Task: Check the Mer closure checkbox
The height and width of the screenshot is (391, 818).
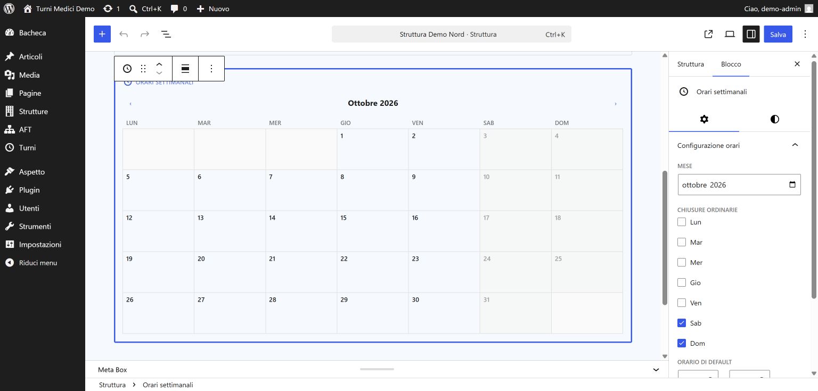Action: [x=682, y=262]
